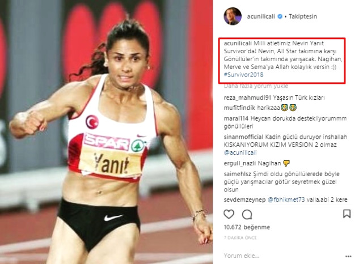
Task: Open the three-dot more options menu
Action: tap(348, 256)
